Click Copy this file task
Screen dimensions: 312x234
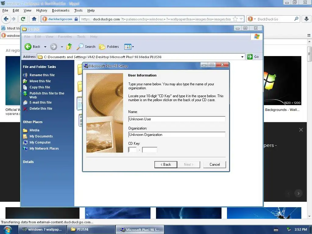[x=40, y=87]
